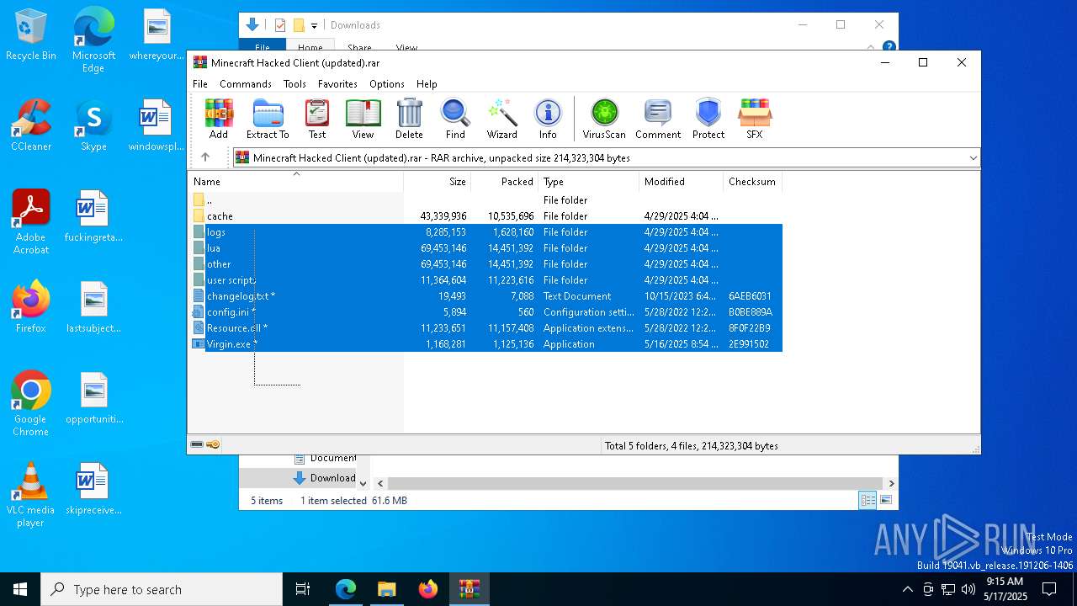Viewport: 1077px width, 606px height.
Task: Click the Windows Start button
Action: click(20, 589)
